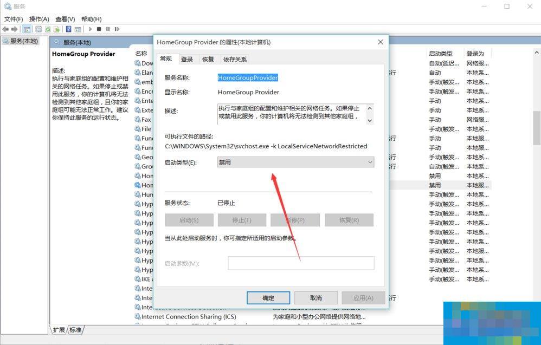Click the 取消 button

point(315,298)
